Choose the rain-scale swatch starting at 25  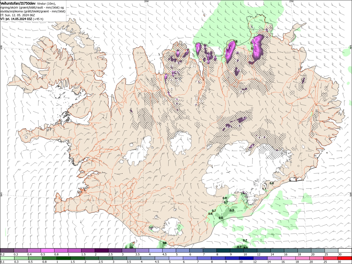(x=330, y=258)
